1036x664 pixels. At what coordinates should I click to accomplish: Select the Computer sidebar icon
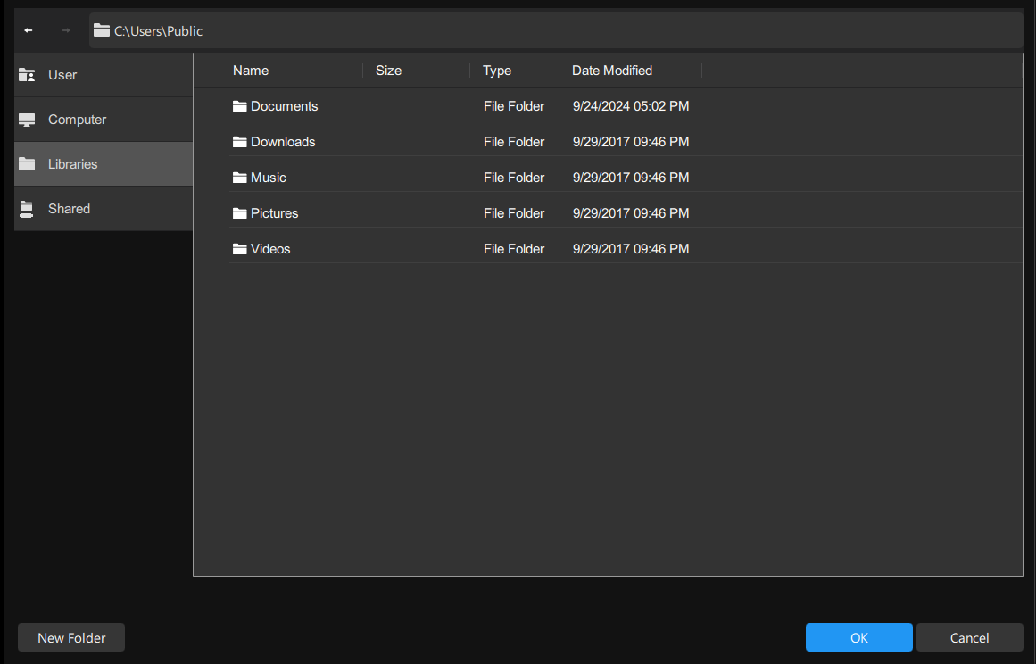click(27, 120)
